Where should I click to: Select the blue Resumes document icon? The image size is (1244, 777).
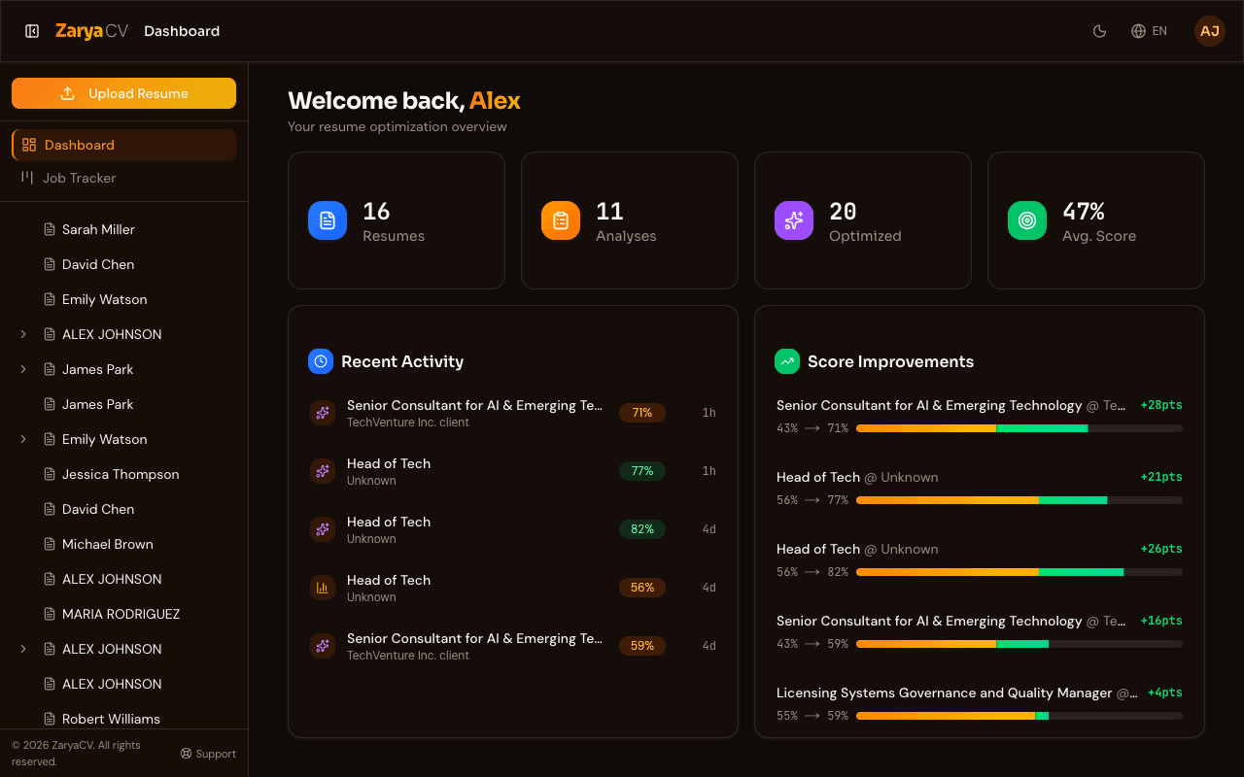[x=328, y=220]
